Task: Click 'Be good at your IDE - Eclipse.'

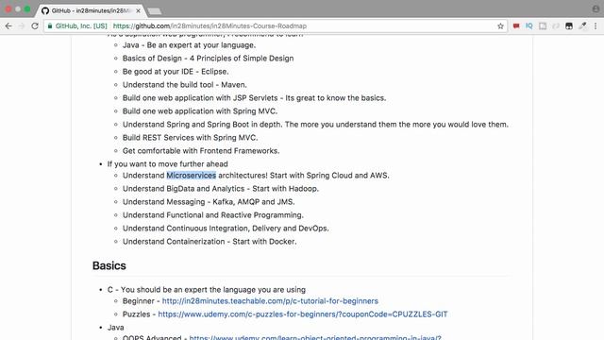Action: tap(176, 72)
